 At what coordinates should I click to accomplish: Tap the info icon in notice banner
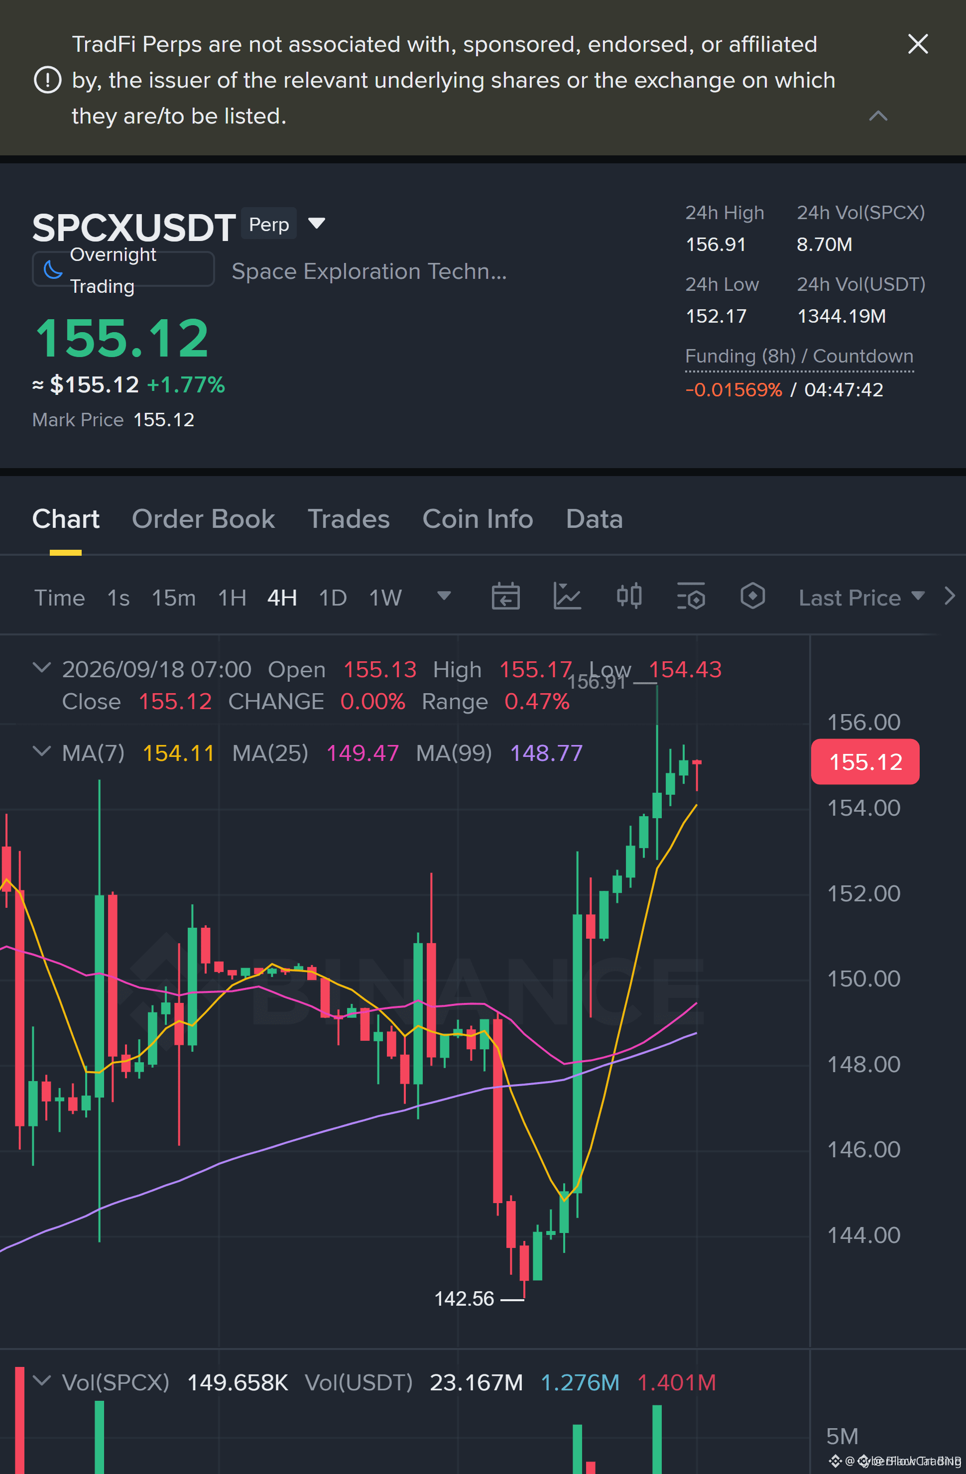coord(48,80)
